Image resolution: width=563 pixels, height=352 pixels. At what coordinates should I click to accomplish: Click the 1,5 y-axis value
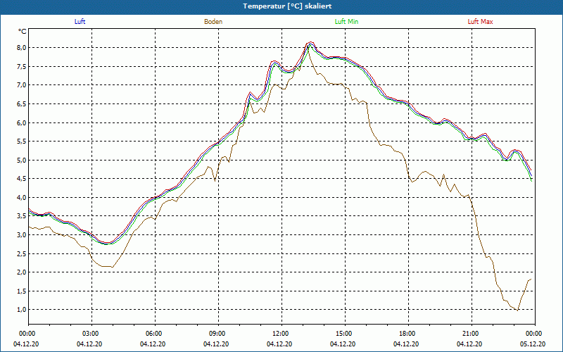[x=22, y=291]
